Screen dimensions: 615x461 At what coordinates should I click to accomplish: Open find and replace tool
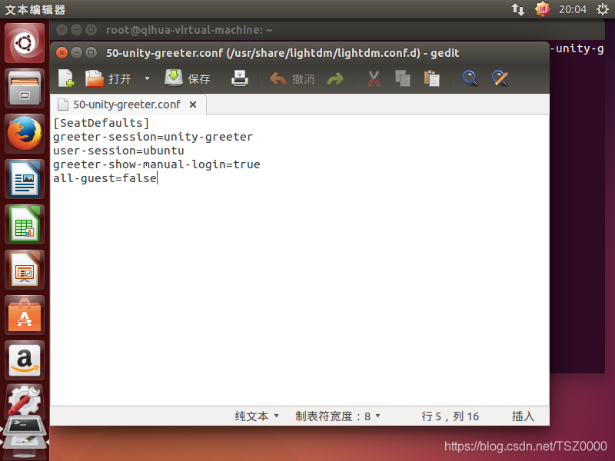[500, 78]
